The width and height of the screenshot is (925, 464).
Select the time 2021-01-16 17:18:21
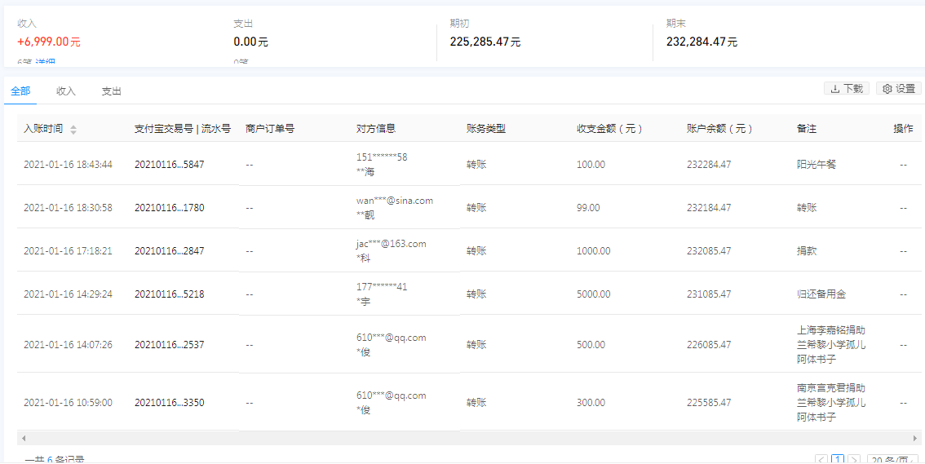click(x=68, y=250)
